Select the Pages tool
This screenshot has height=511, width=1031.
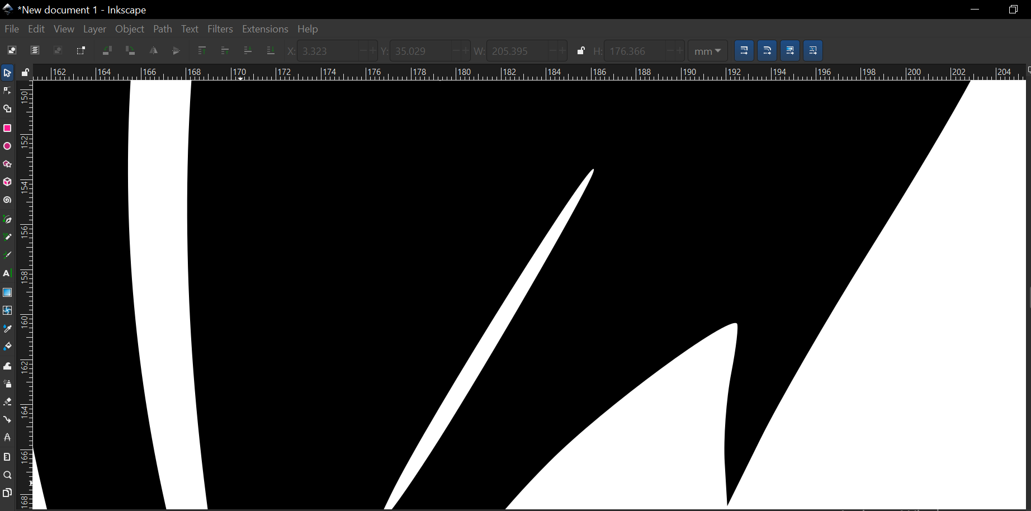point(7,493)
